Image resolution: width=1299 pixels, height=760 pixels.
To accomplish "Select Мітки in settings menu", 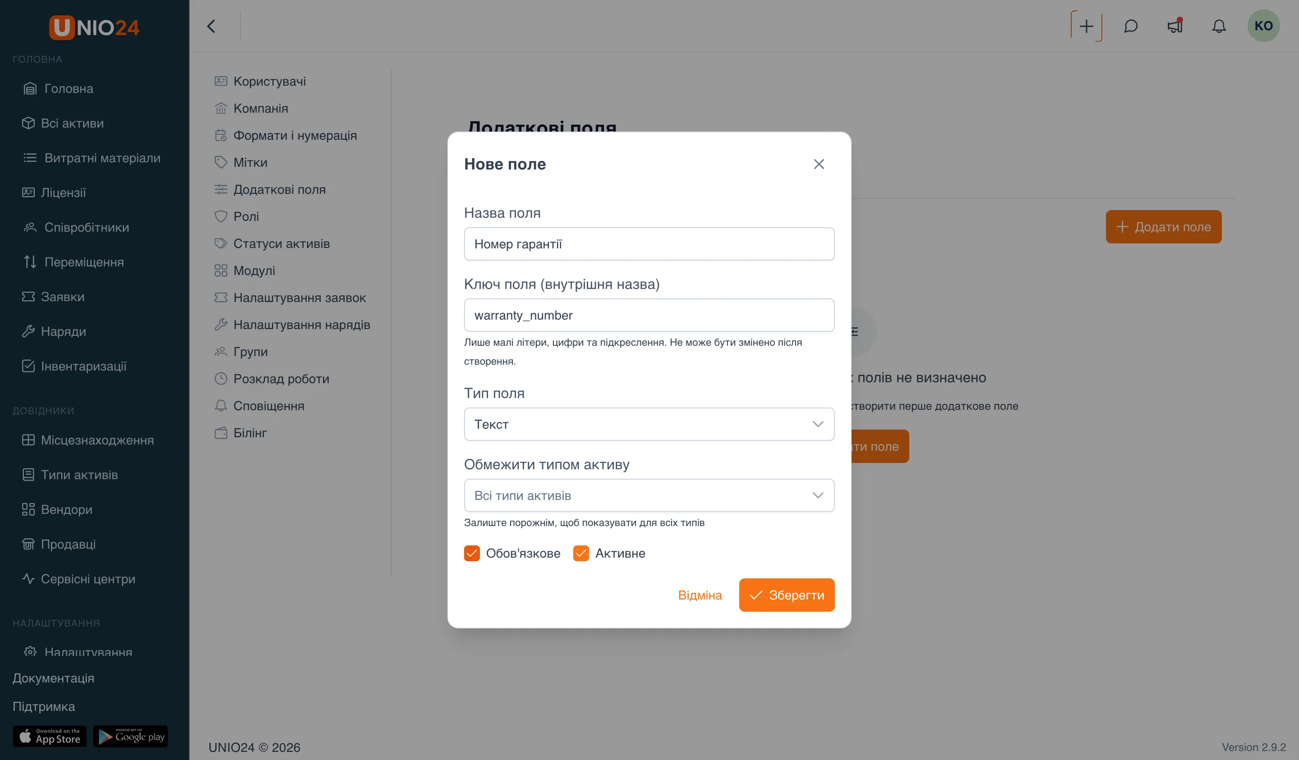I will pyautogui.click(x=250, y=162).
